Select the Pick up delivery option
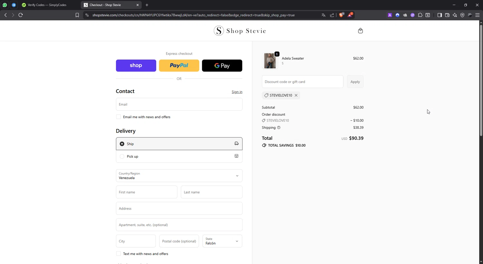 click(179, 156)
